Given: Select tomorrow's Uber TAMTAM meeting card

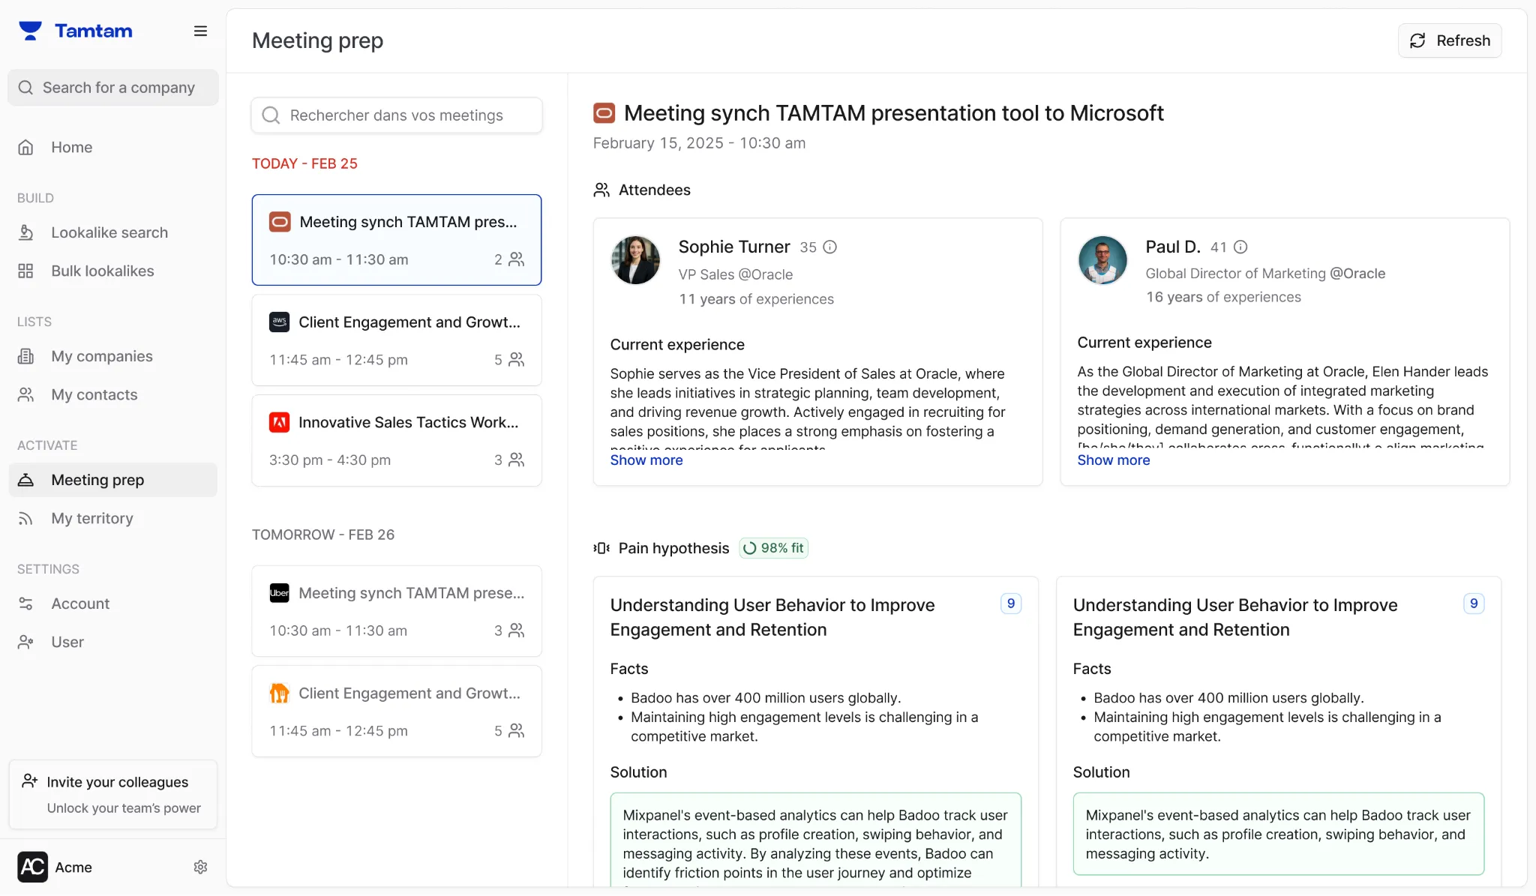Looking at the screenshot, I should [397, 611].
